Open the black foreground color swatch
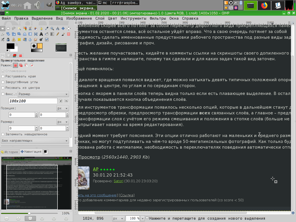The width and height of the screenshot is (296, 222). point(10,46)
